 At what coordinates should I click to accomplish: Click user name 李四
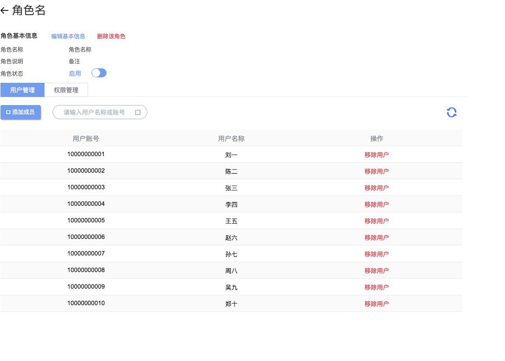click(x=231, y=205)
